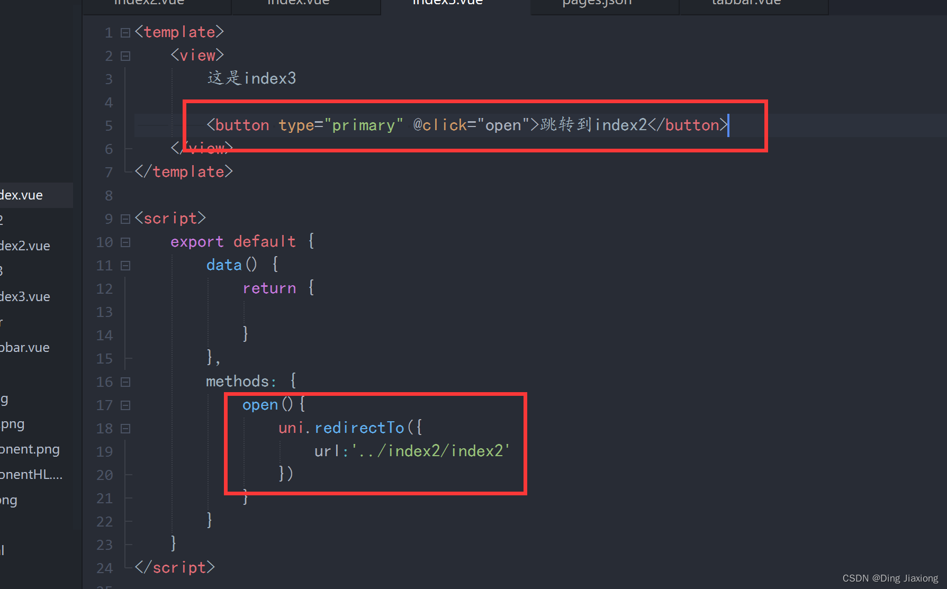The height and width of the screenshot is (589, 947).
Task: Click the opening <view> tag on line 2
Action: tap(197, 56)
